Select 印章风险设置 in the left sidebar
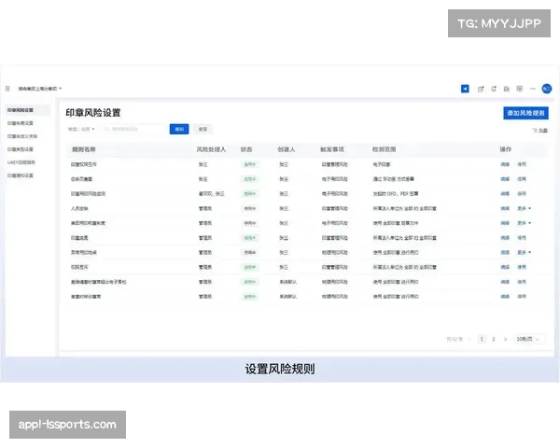 [26, 110]
